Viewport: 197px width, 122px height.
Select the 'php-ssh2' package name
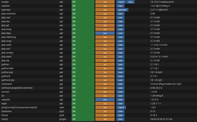[6, 45]
